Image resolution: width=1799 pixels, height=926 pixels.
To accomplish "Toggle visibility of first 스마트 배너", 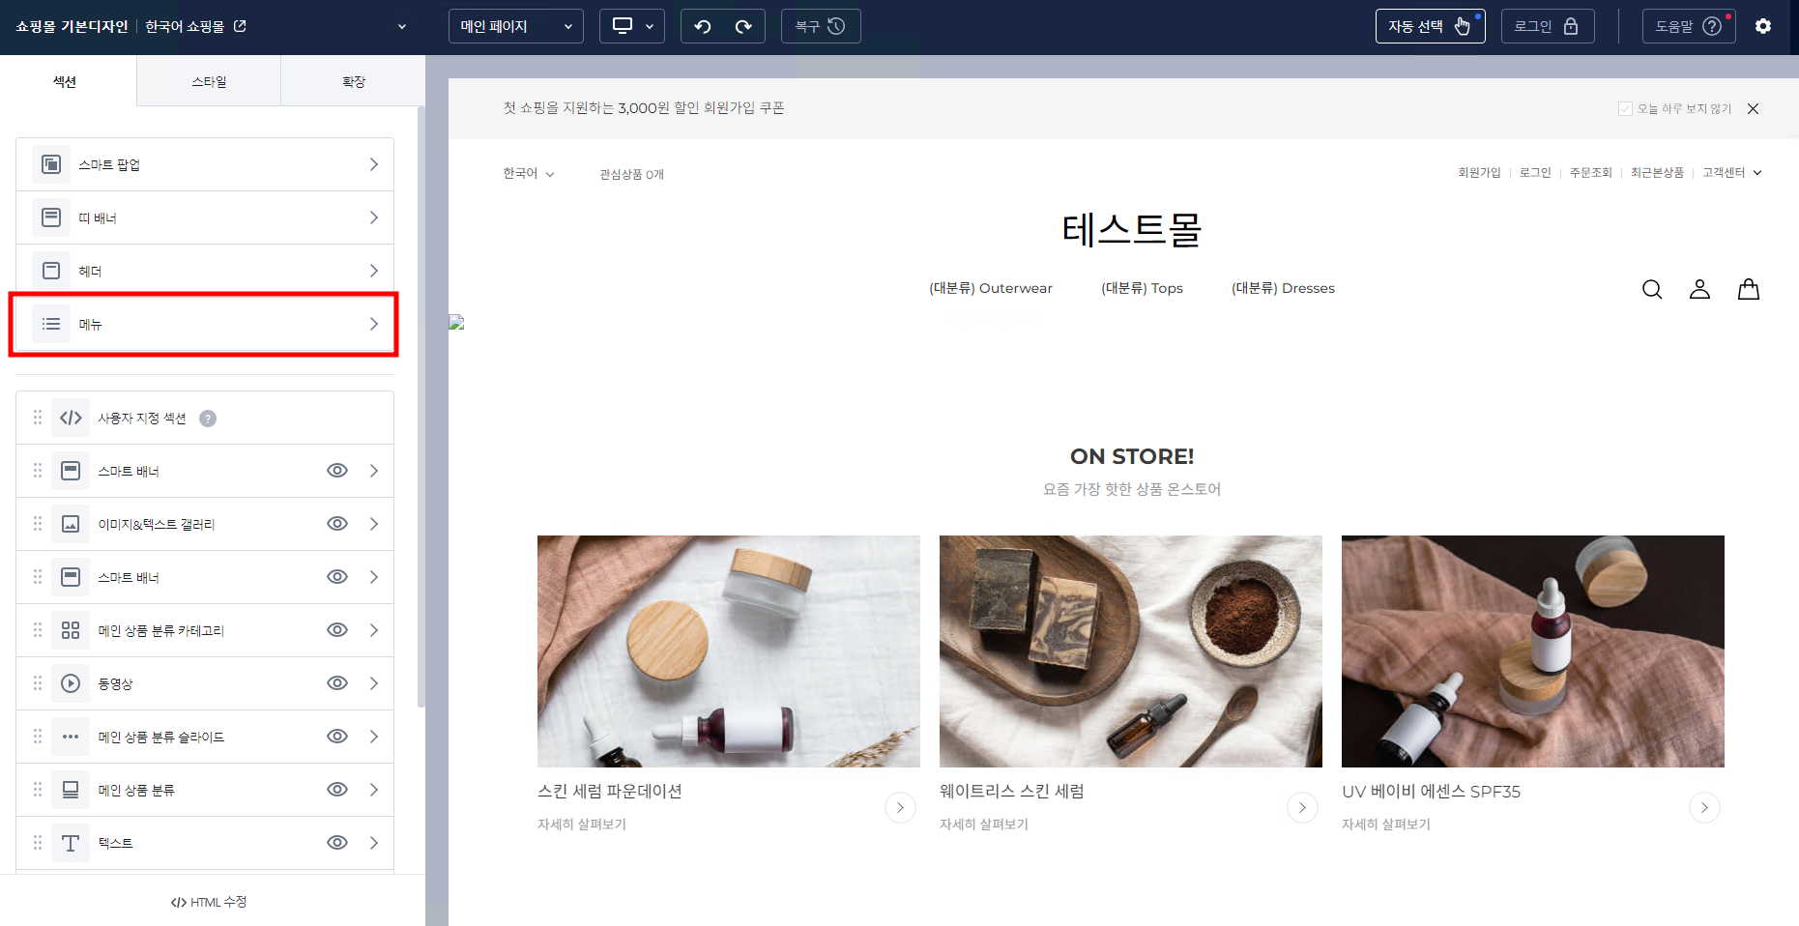I will point(337,471).
